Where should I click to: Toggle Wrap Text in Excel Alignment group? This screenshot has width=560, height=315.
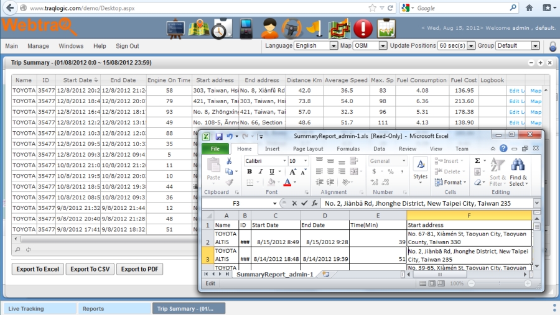(353, 161)
